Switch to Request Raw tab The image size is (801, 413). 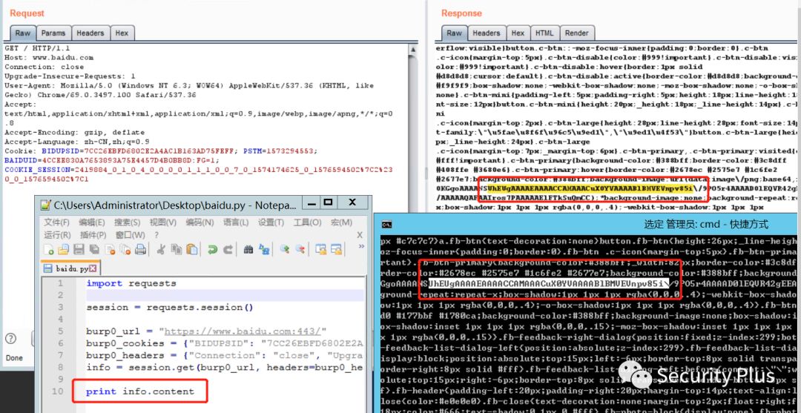[x=22, y=33]
